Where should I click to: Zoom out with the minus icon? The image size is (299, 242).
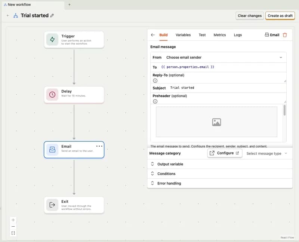coord(13,227)
